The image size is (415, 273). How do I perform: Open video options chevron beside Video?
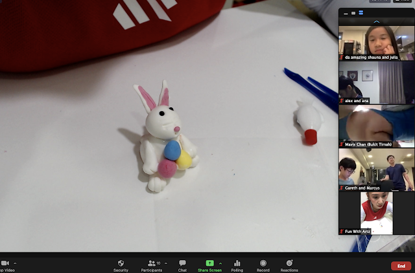pyautogui.click(x=15, y=263)
